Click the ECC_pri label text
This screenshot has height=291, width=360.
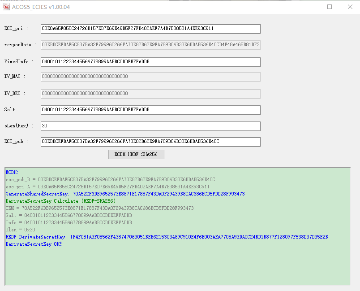pos(13,28)
